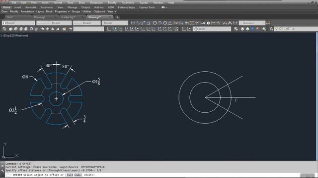
Task: Select the Ordinate dimension tool
Action: click(149, 23)
